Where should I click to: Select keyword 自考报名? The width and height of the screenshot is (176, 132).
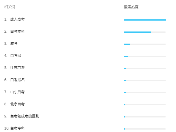point(18,80)
